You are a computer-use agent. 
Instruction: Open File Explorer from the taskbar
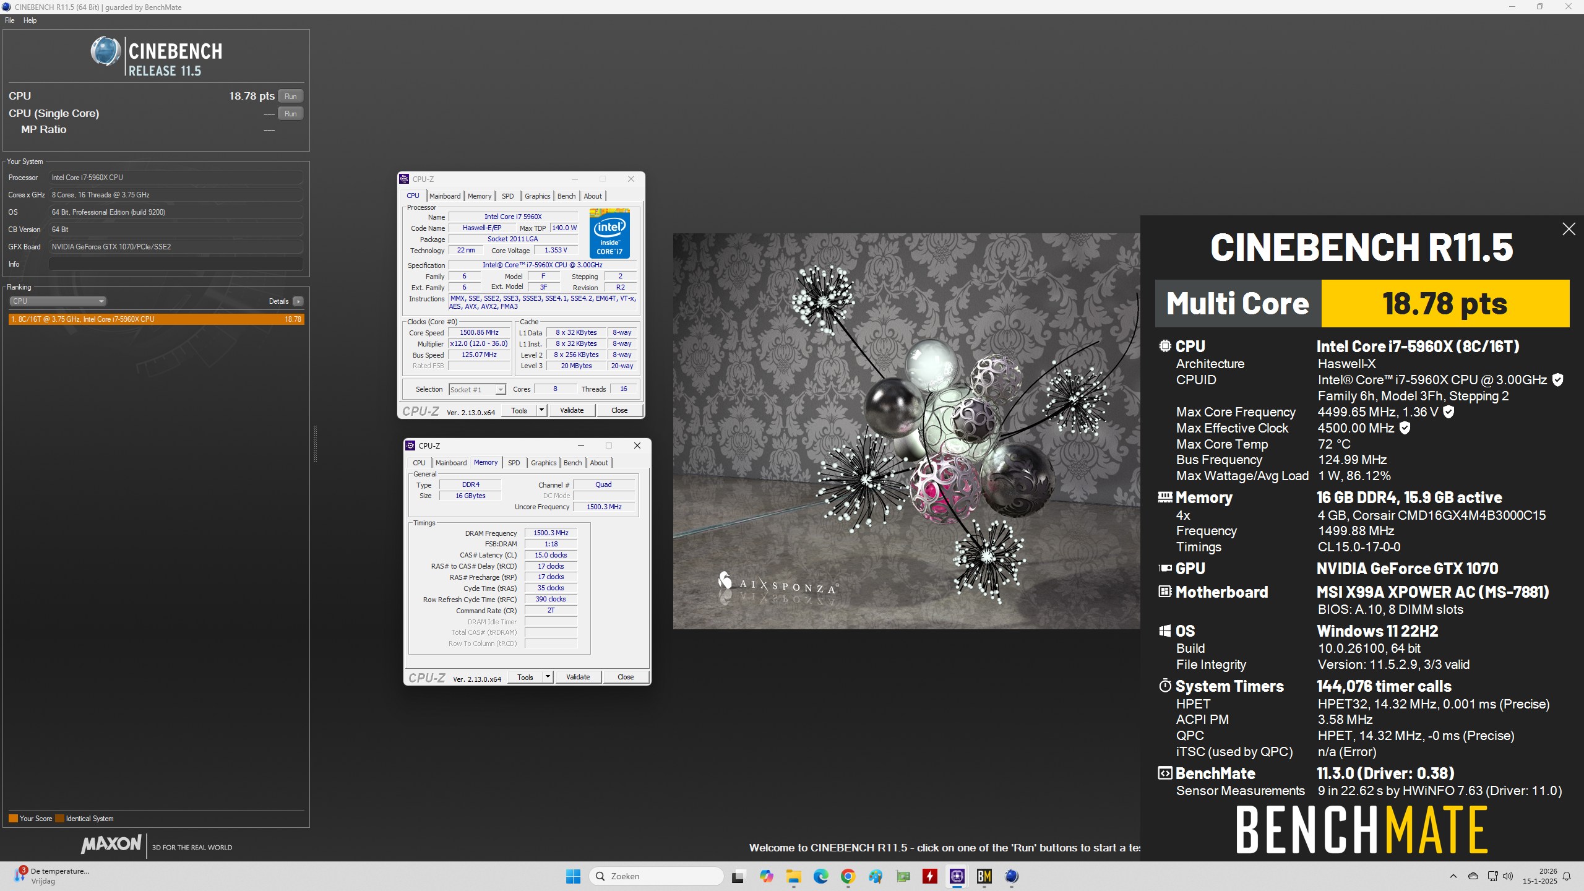(x=793, y=876)
